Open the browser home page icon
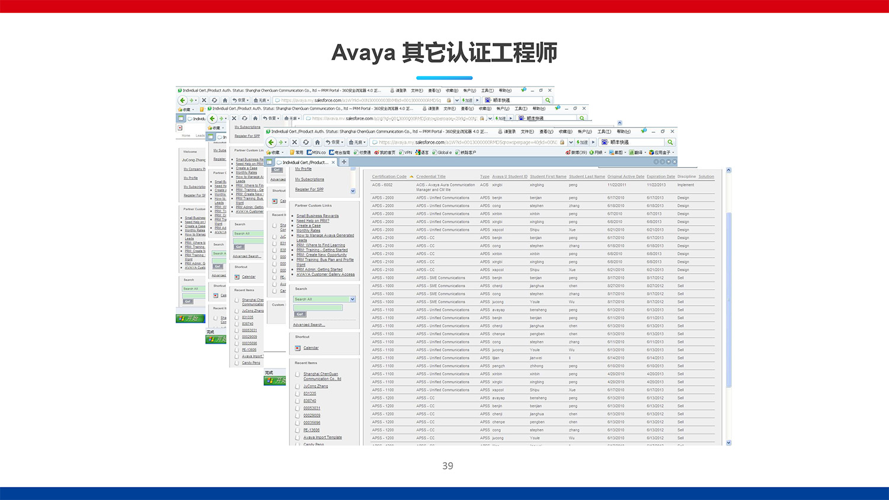Image resolution: width=889 pixels, height=500 pixels. 318,142
